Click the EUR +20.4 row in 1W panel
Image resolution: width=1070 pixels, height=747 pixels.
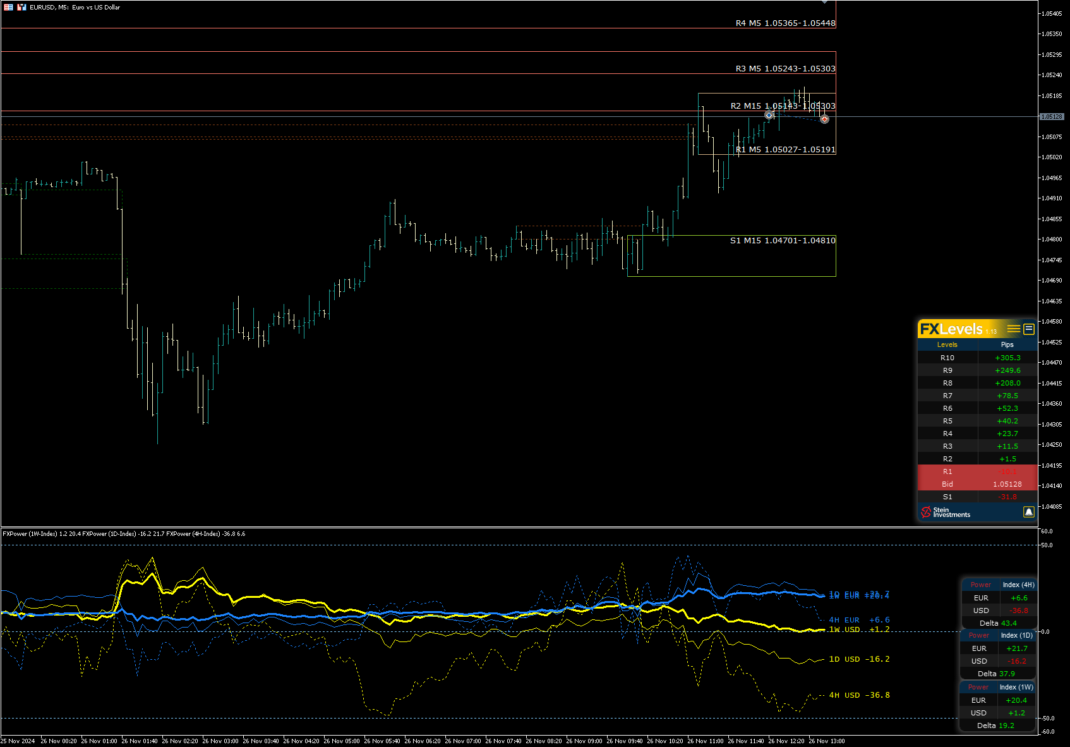pyautogui.click(x=998, y=700)
